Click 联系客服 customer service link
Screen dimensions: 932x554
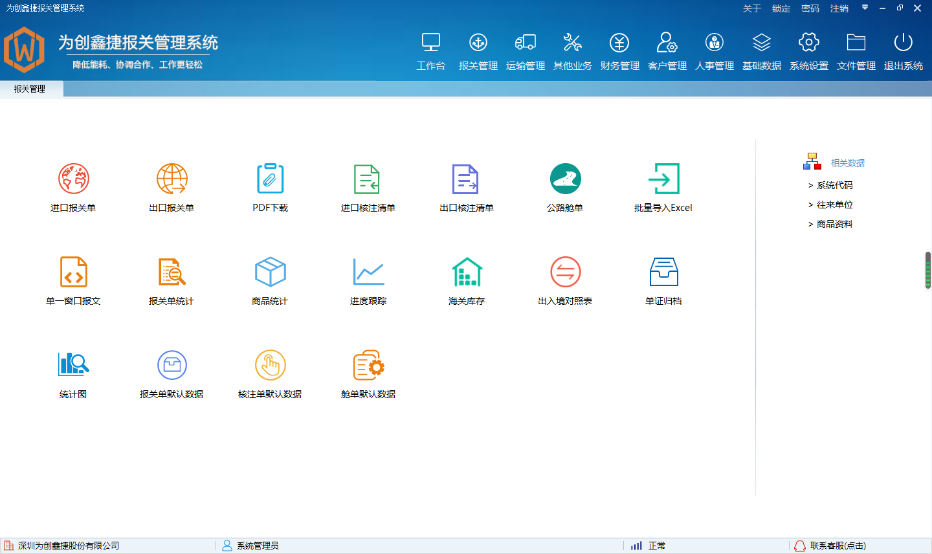[x=838, y=546]
